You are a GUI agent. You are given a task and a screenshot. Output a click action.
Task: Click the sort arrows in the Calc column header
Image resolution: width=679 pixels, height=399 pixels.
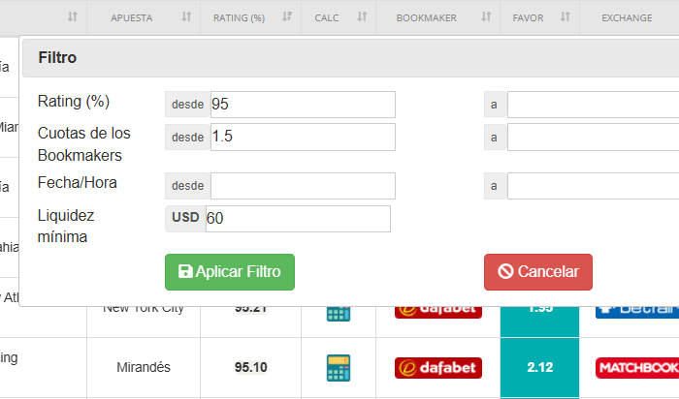coord(362,17)
